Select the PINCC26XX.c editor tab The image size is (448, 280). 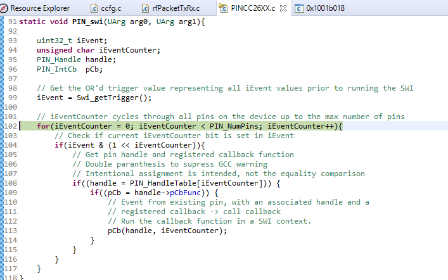pos(253,8)
